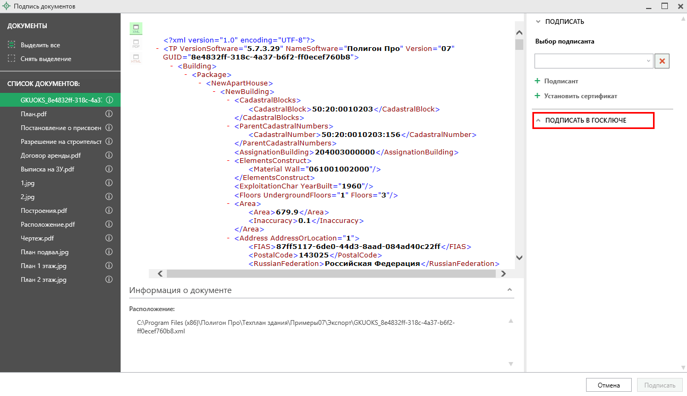
Task: Click Установить сертификат link
Action: [x=580, y=96]
